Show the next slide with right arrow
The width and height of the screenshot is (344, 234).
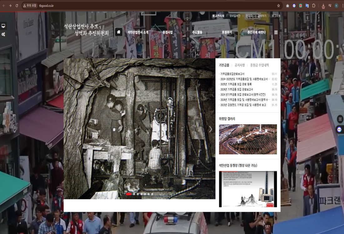(x=210, y=129)
